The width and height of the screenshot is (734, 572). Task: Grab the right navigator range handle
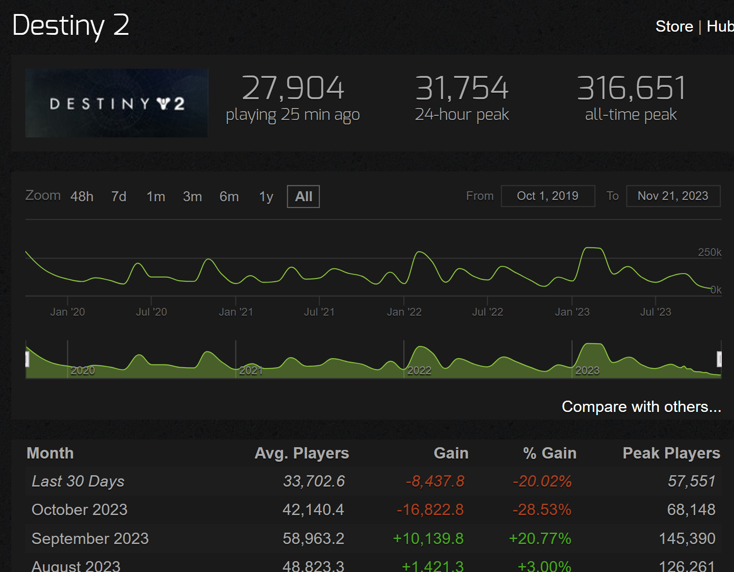point(719,359)
